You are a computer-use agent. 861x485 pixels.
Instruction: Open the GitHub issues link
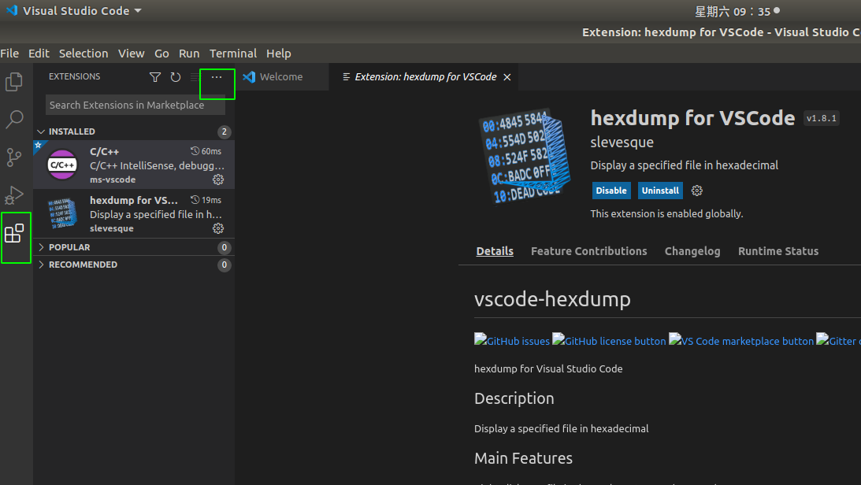point(512,341)
